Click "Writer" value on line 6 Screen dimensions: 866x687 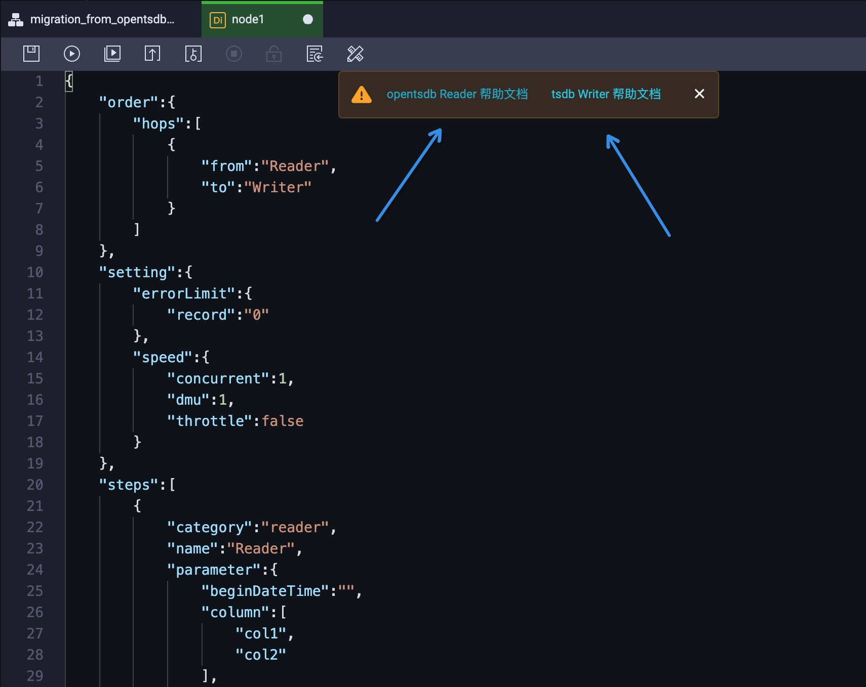(278, 187)
